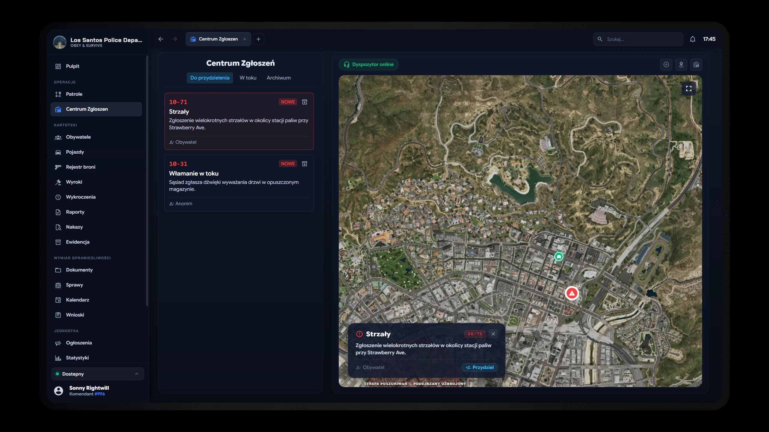Open Nakazy section
The width and height of the screenshot is (769, 432).
point(96,227)
